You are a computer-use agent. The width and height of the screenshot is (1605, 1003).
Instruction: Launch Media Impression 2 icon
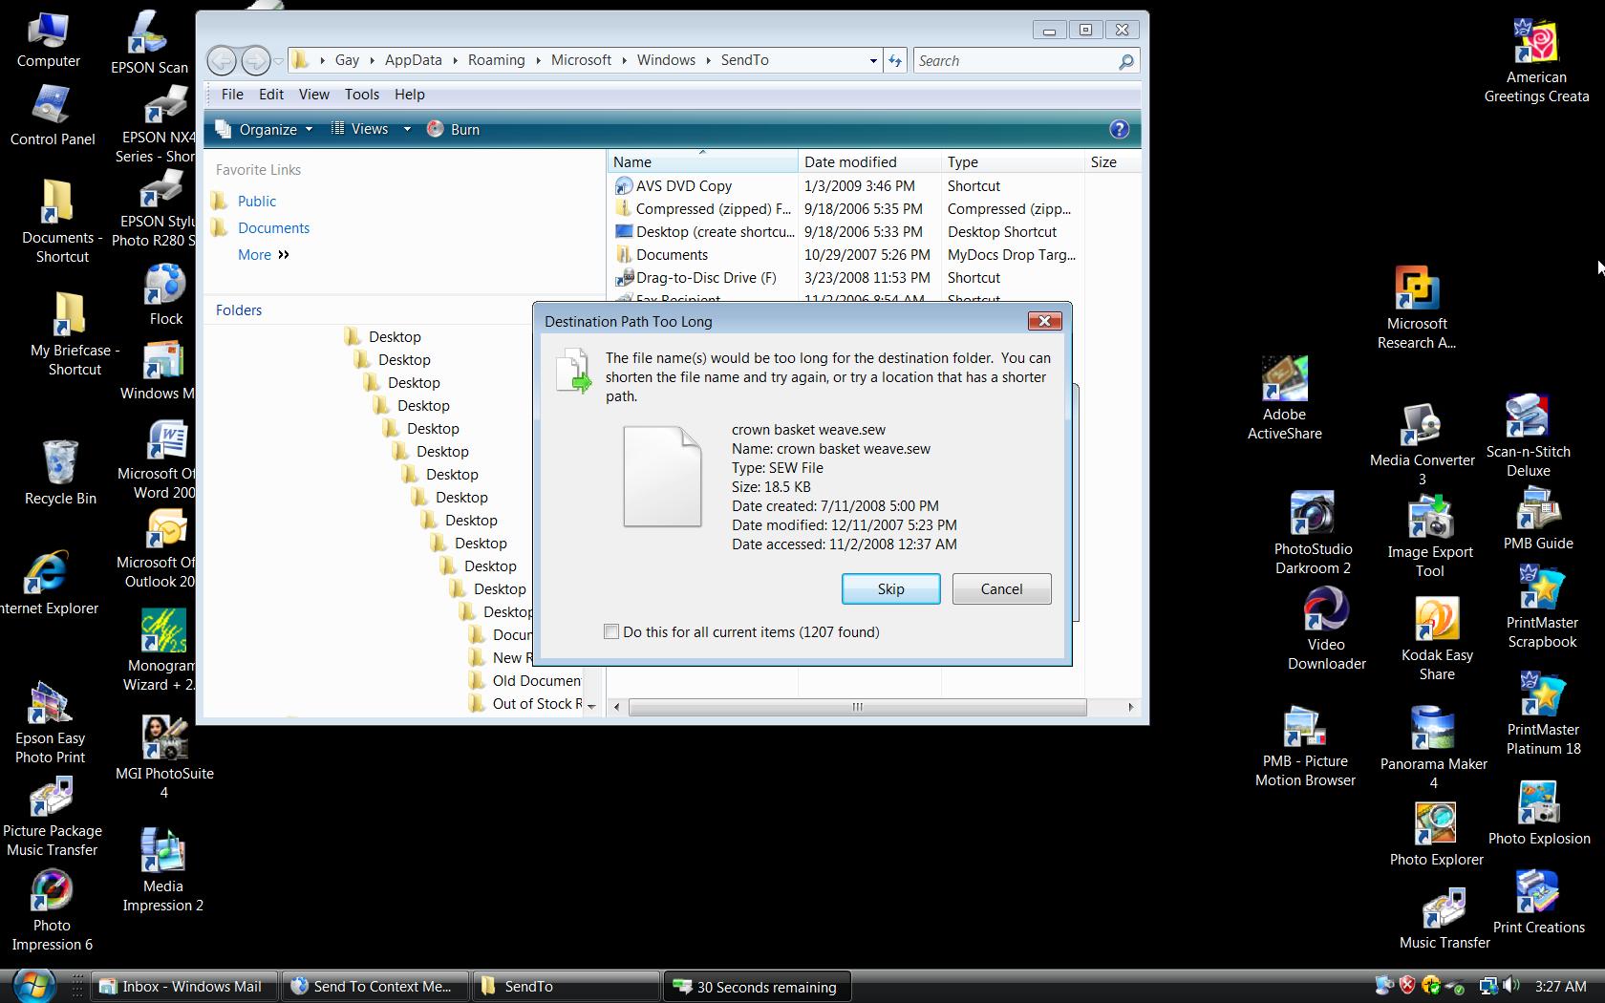(x=162, y=869)
